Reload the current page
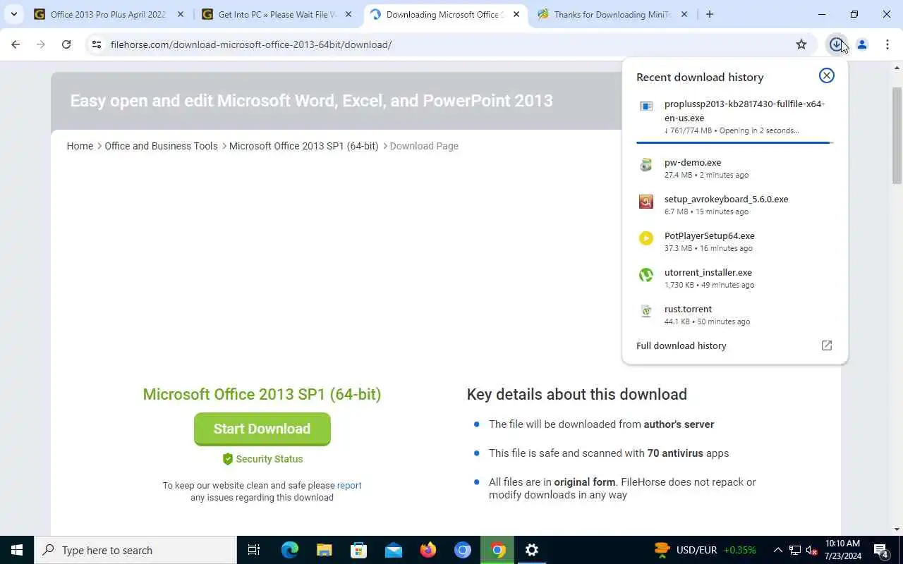The image size is (903, 564). click(66, 44)
